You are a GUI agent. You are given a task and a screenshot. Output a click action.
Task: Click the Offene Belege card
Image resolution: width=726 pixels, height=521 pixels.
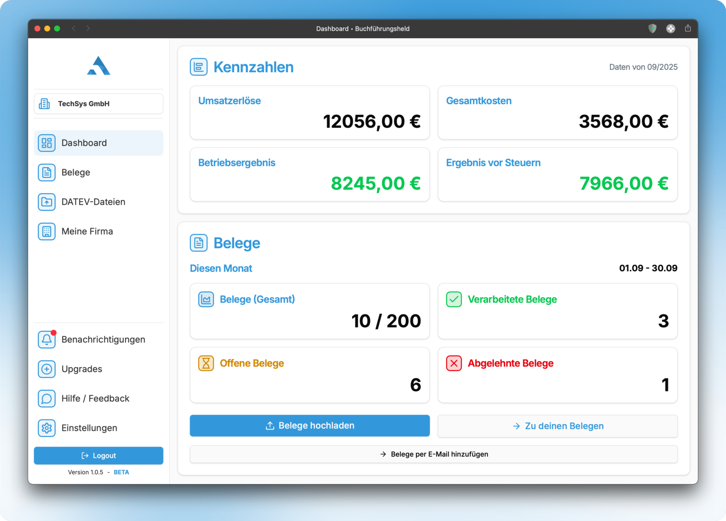coord(309,375)
